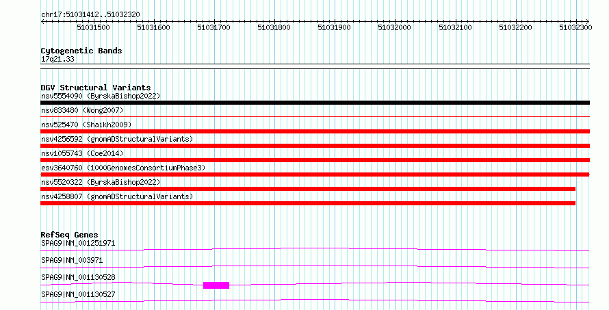Click the red esv3640760 variant bar
Screen dimensions: 609x310
click(315, 175)
